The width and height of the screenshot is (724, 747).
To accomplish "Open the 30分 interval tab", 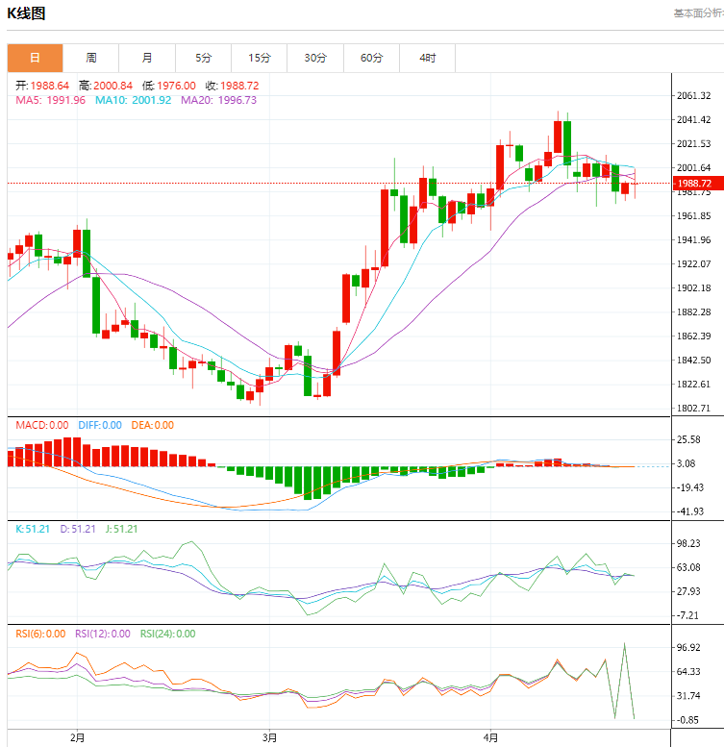I will click(315, 58).
